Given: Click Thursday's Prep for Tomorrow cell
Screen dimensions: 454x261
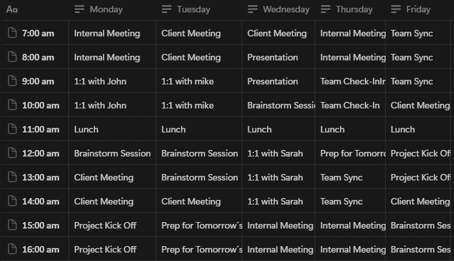Looking at the screenshot, I should coord(350,153).
